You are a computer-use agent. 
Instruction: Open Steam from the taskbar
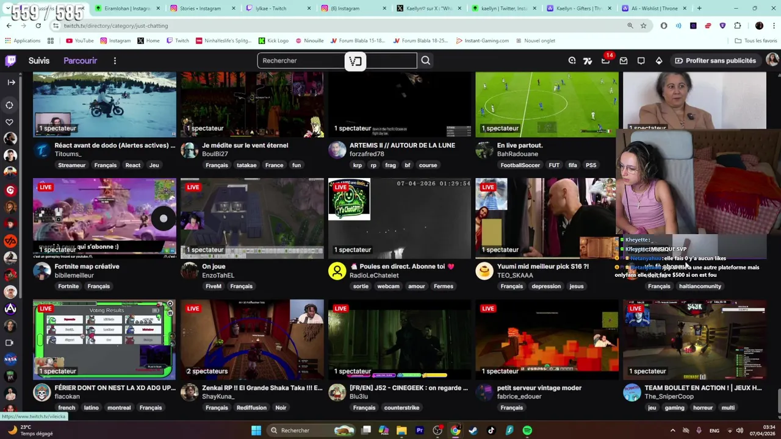tap(473, 430)
